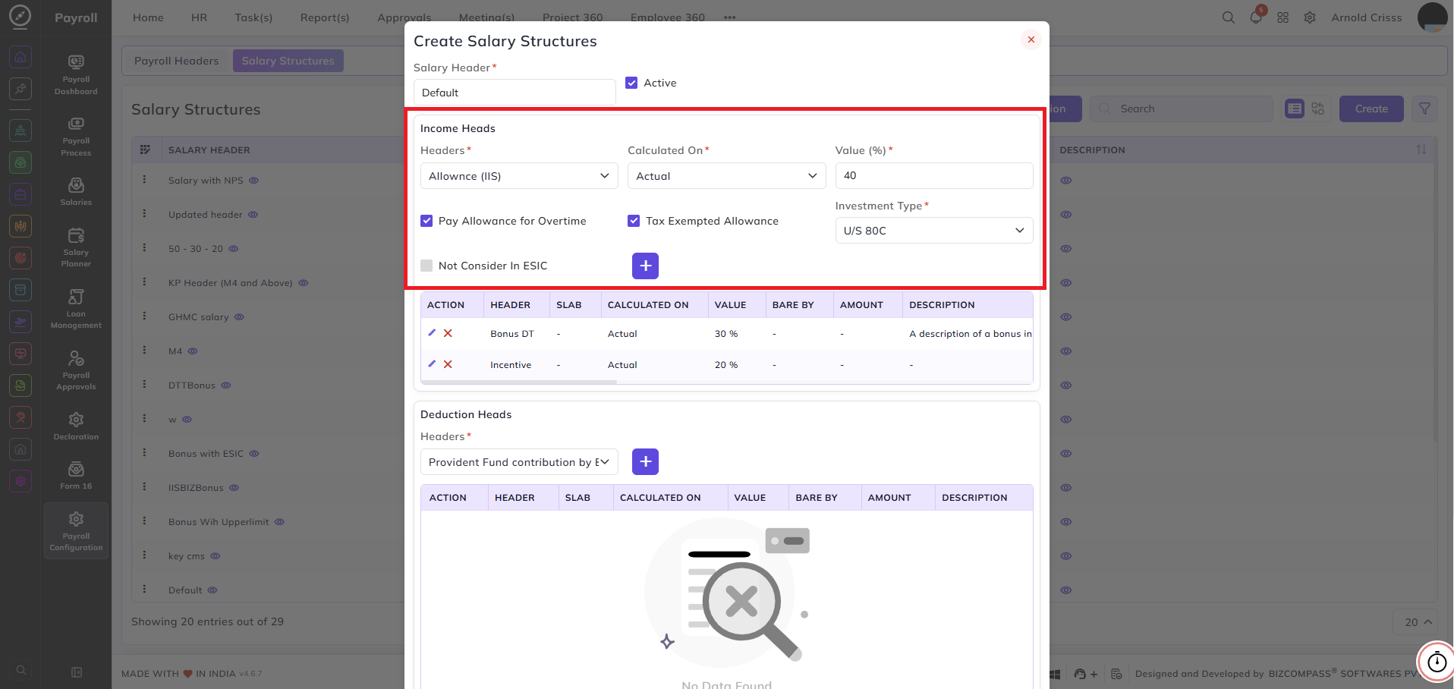Open the Payroll Dashboard sidebar icon
Viewport: 1454px width, 689px height.
pos(76,74)
